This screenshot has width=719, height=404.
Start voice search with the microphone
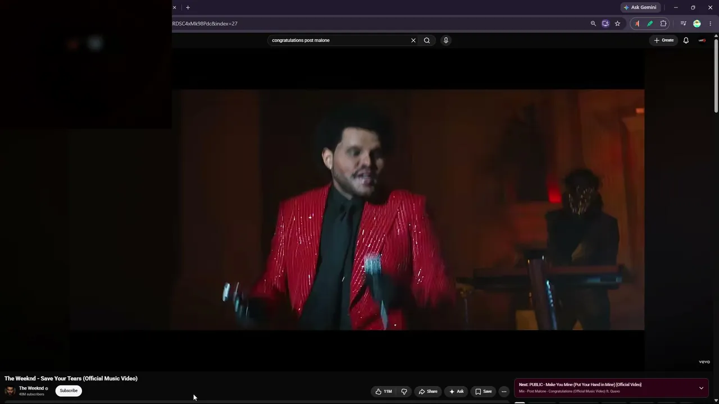pyautogui.click(x=446, y=40)
